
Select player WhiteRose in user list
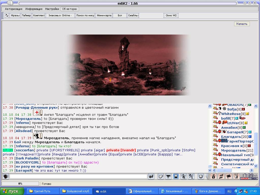232,114
